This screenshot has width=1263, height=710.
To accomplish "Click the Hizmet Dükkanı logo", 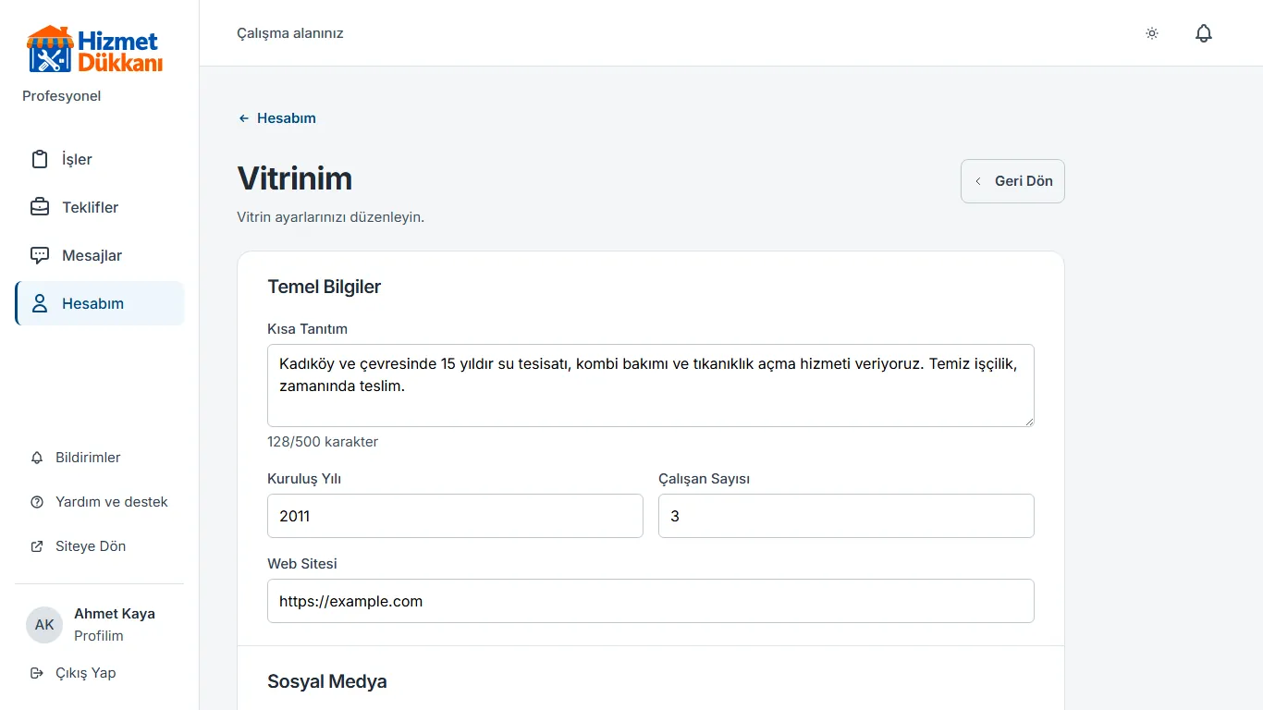I will 94,50.
